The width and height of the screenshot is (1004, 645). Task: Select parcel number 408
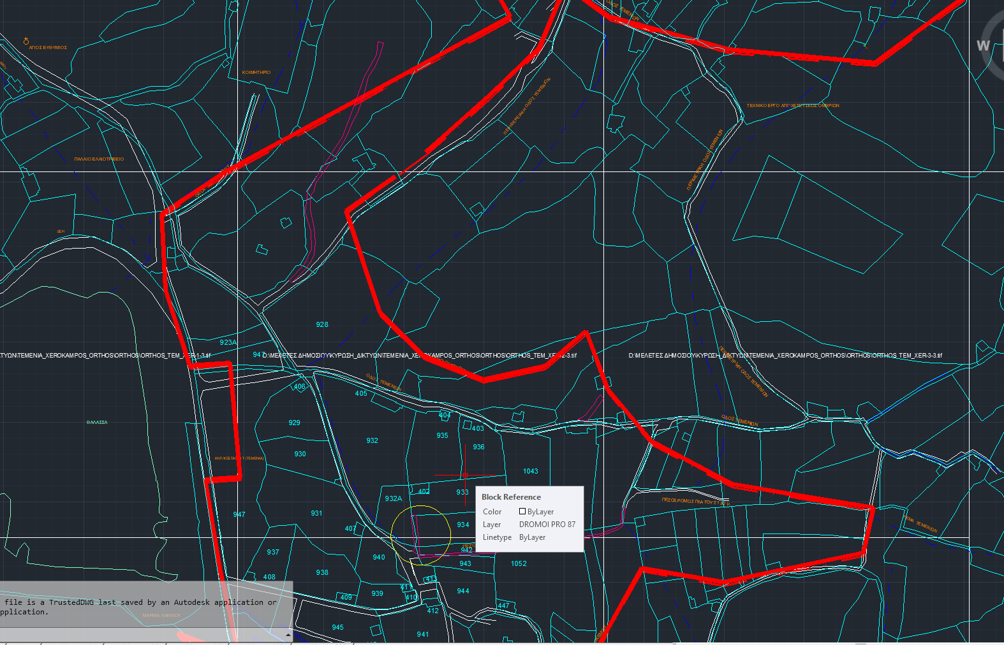click(269, 577)
